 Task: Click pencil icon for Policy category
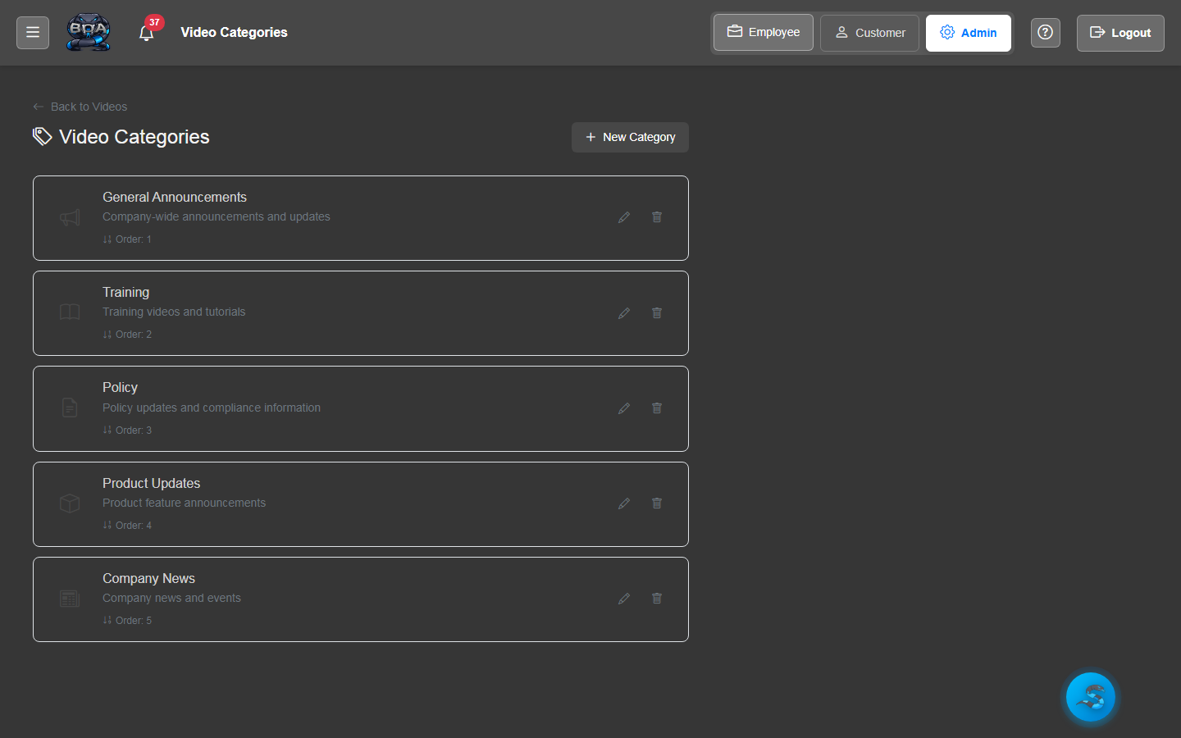[x=624, y=408]
